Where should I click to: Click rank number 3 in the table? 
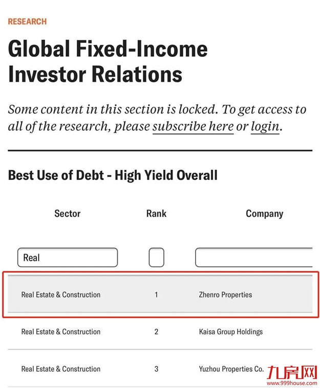[156, 369]
